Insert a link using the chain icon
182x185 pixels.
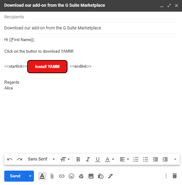click(x=62, y=176)
